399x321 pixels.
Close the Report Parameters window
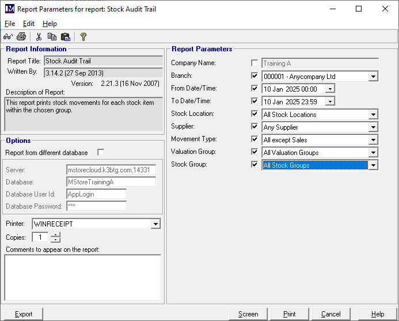click(385, 9)
